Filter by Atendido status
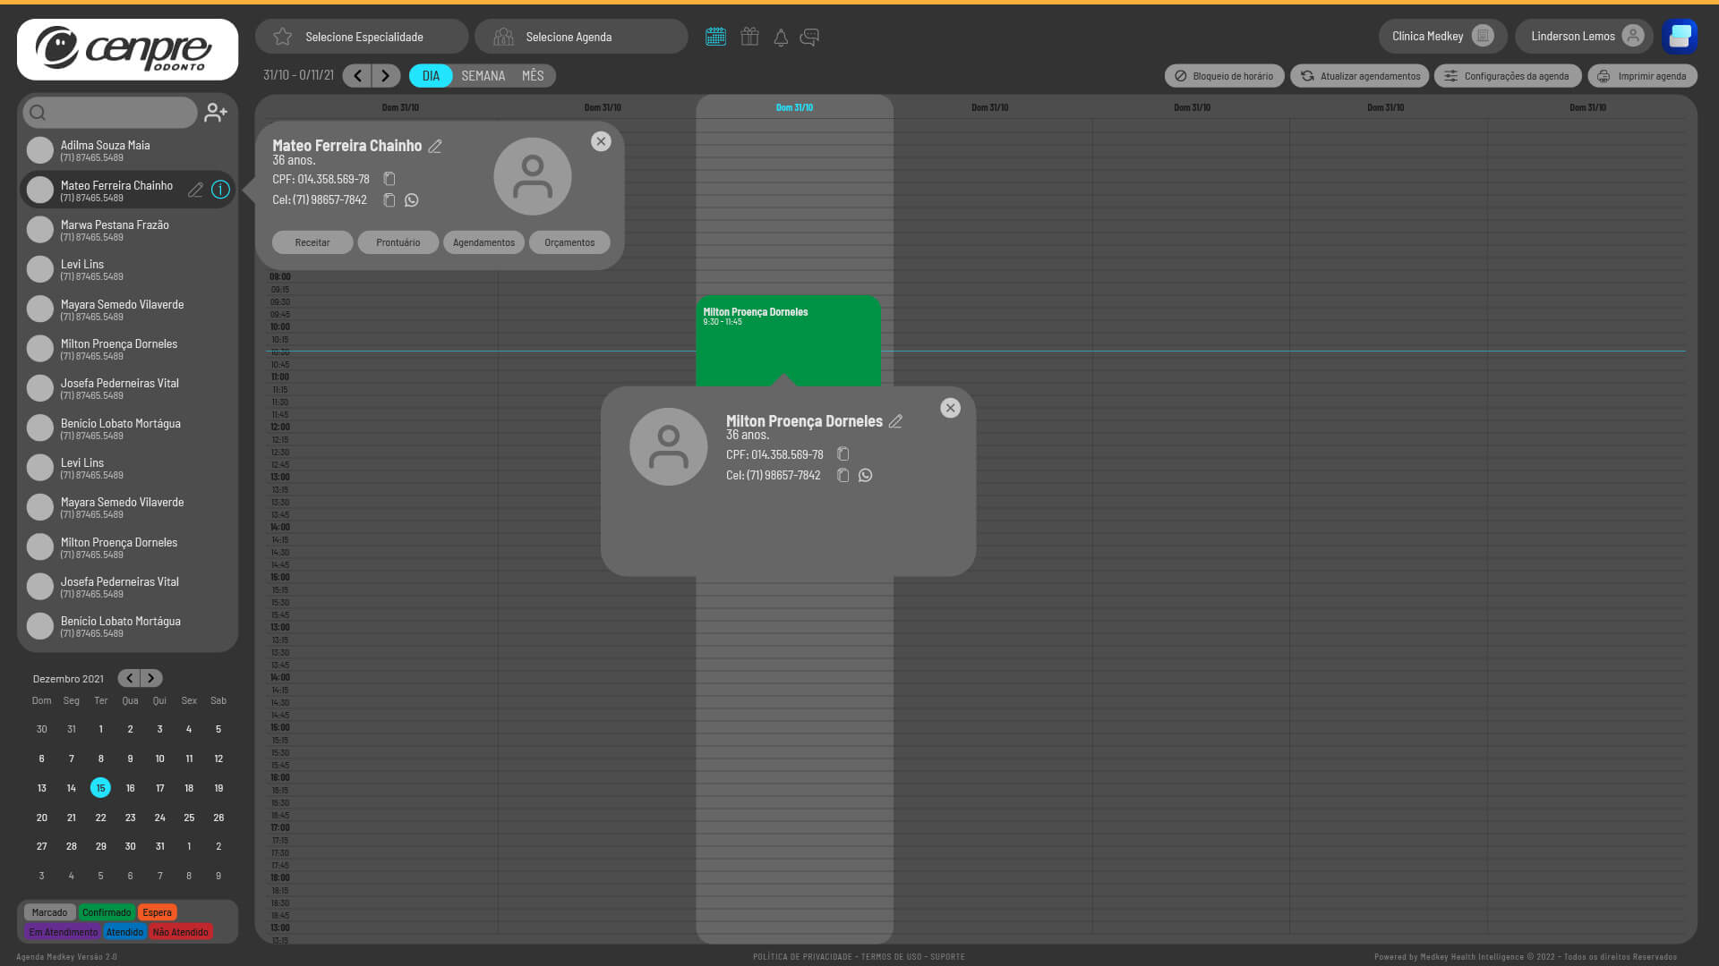1719x966 pixels. click(124, 932)
